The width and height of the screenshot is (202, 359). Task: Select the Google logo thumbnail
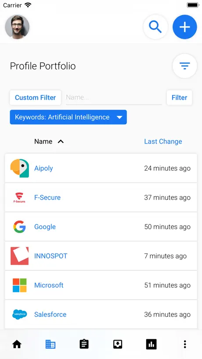point(19,226)
